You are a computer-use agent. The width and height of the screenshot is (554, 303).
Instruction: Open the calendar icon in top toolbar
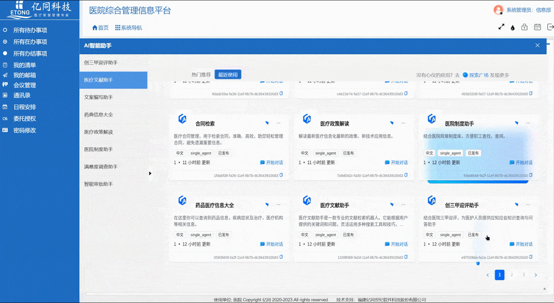pyautogui.click(x=538, y=27)
